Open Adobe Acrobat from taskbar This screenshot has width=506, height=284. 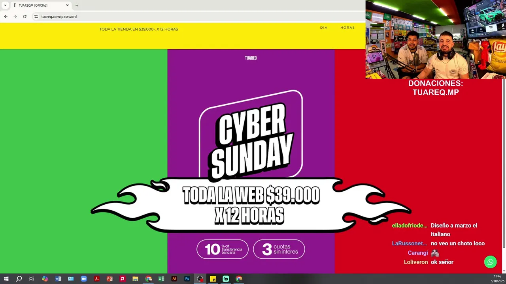pos(96,279)
